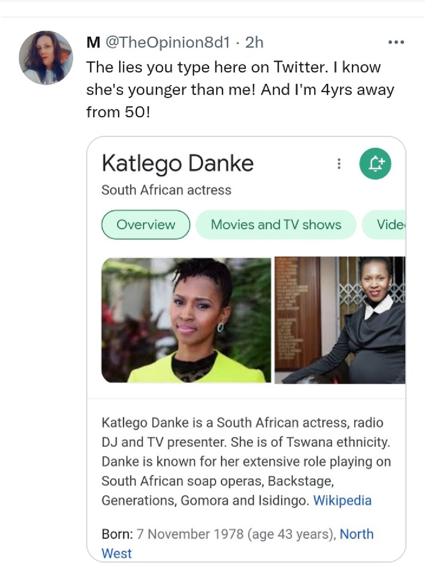This screenshot has width=425, height=565.
Task: Select the Overview tab
Action: click(x=146, y=224)
